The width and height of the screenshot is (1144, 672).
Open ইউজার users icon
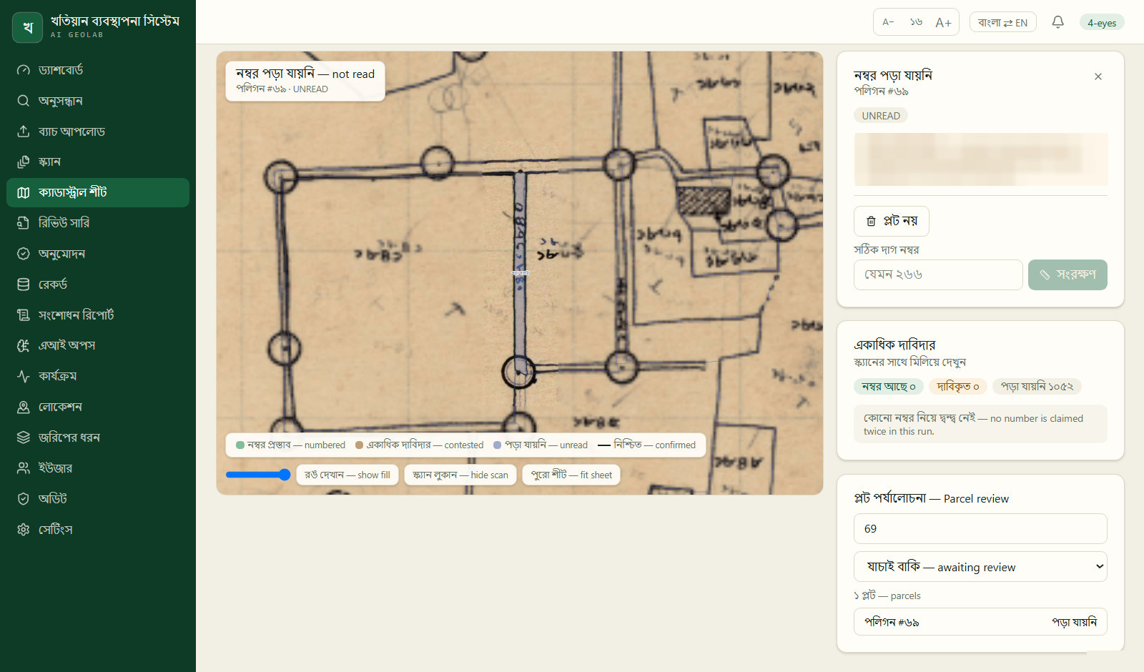point(24,468)
